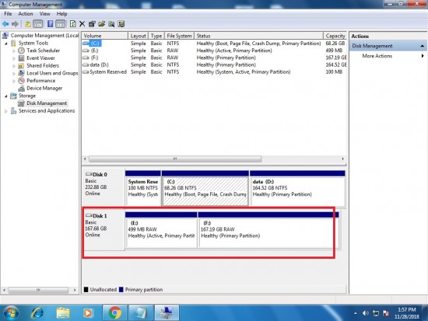The width and height of the screenshot is (428, 321).
Task: Click the Help question mark toolbar icon
Action: click(x=51, y=24)
